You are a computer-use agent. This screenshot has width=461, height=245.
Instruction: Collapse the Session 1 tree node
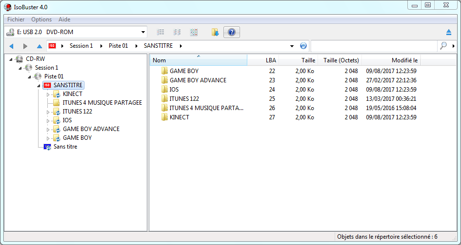20,68
